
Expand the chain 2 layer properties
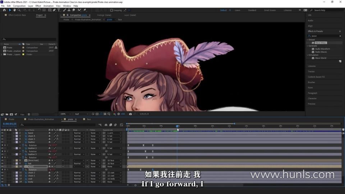(14, 173)
